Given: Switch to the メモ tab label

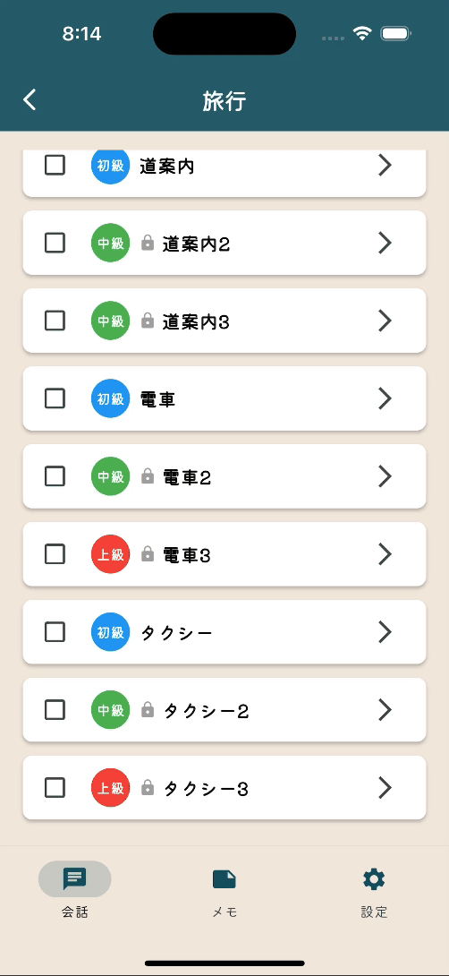Looking at the screenshot, I should click(224, 912).
